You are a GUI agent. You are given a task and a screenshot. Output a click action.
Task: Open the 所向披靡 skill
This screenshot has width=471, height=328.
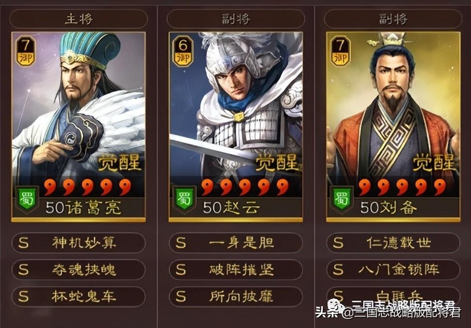pyautogui.click(x=236, y=297)
